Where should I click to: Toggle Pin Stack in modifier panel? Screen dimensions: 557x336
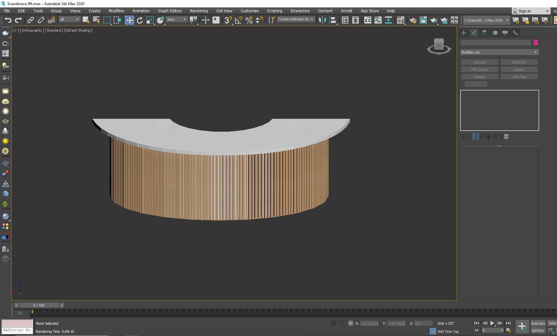click(464, 137)
